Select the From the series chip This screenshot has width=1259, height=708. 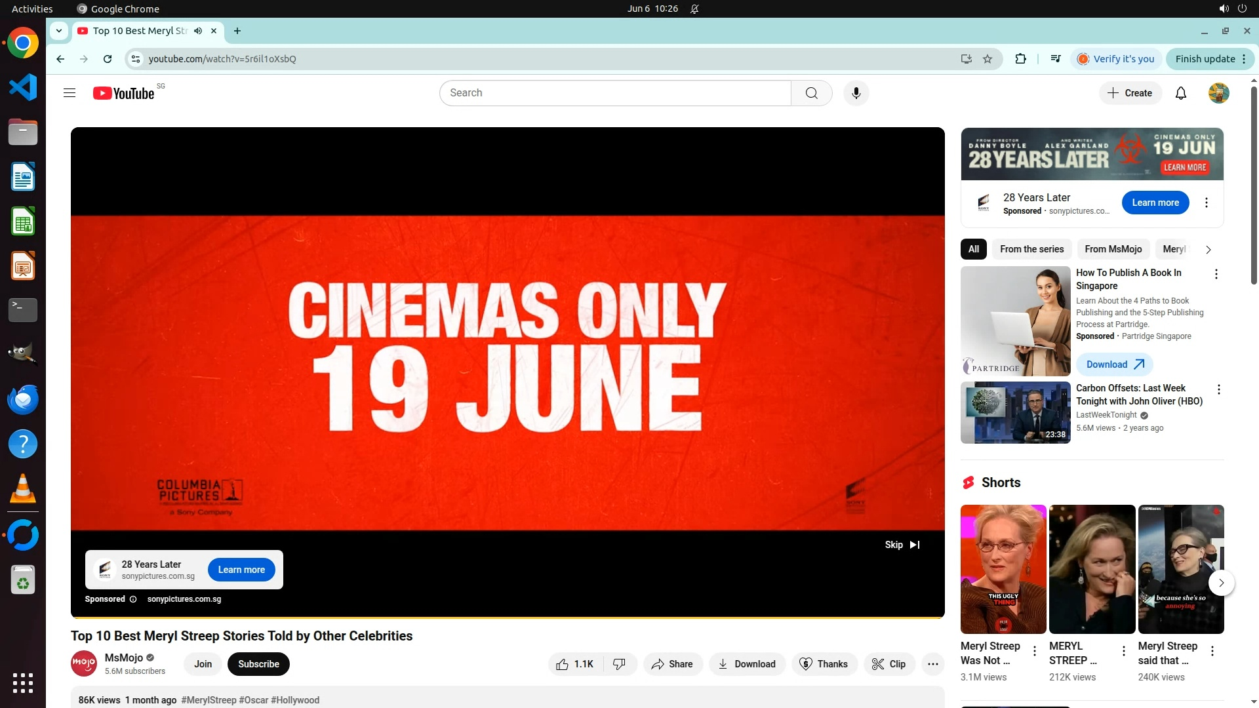click(1031, 249)
